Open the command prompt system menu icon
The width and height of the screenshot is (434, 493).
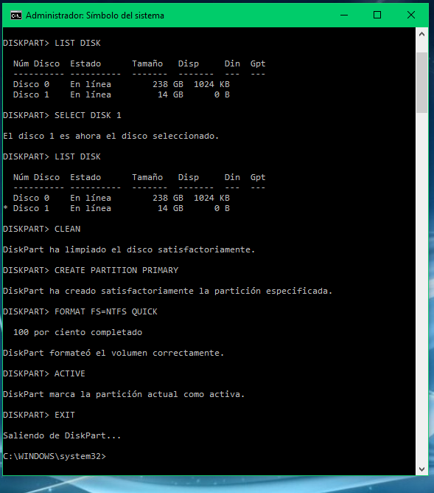(16, 15)
